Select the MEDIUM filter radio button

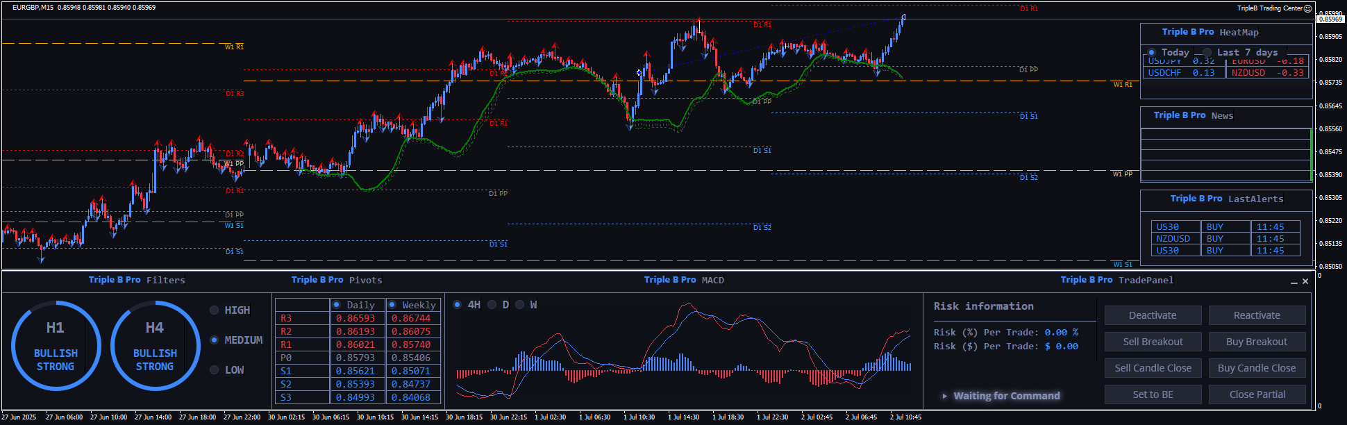pos(215,340)
